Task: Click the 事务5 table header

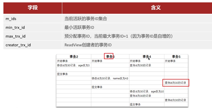Action: click(x=176, y=57)
